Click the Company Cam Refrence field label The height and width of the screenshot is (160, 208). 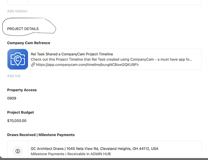click(x=29, y=43)
